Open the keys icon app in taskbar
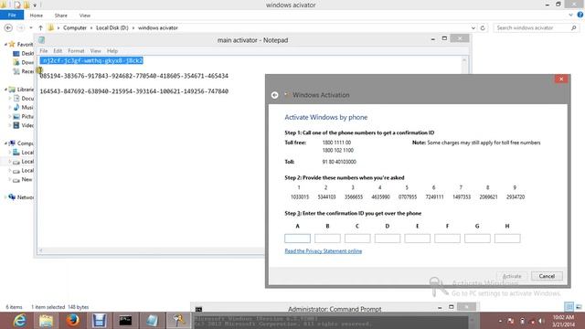 coord(179,321)
